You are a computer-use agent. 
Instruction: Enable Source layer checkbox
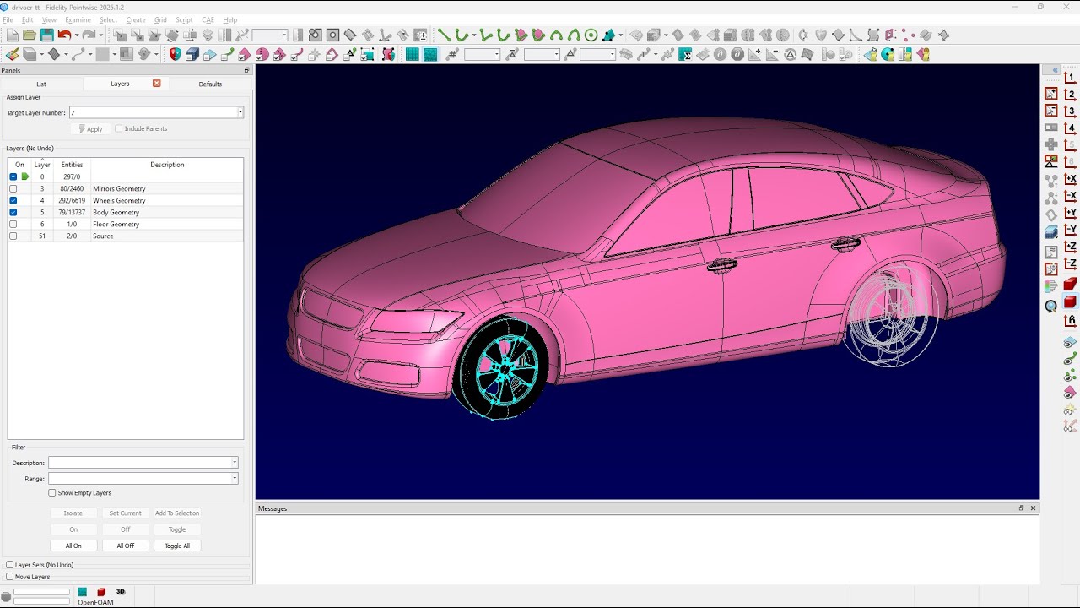[x=13, y=236]
